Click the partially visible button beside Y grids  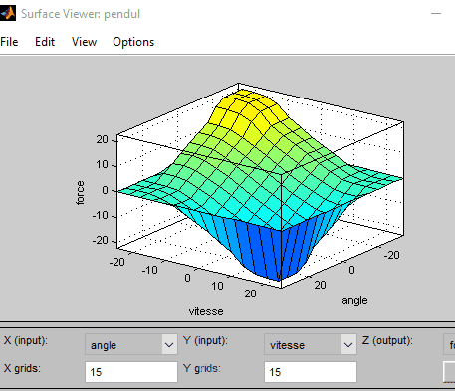(449, 372)
